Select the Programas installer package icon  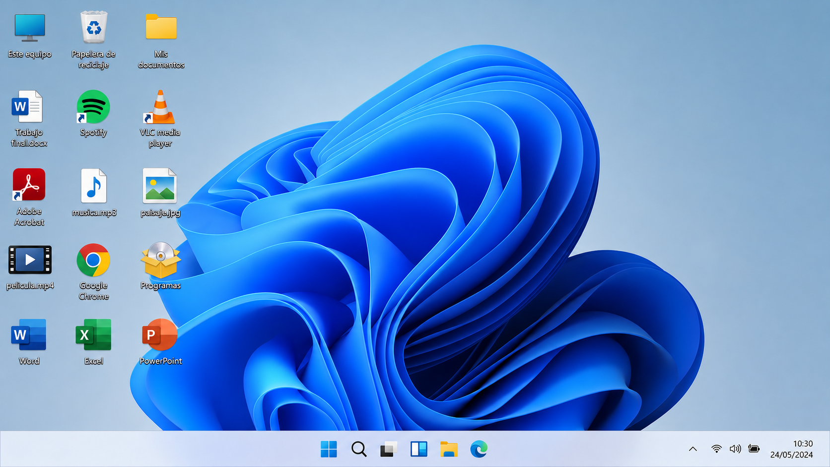pos(160,266)
